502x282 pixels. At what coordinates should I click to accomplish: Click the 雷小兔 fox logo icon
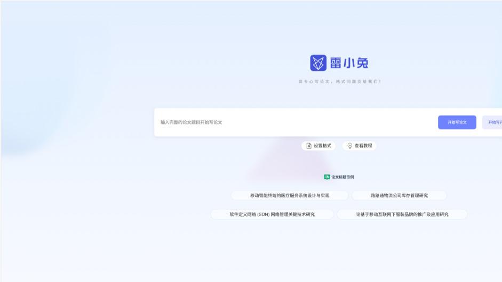point(318,63)
